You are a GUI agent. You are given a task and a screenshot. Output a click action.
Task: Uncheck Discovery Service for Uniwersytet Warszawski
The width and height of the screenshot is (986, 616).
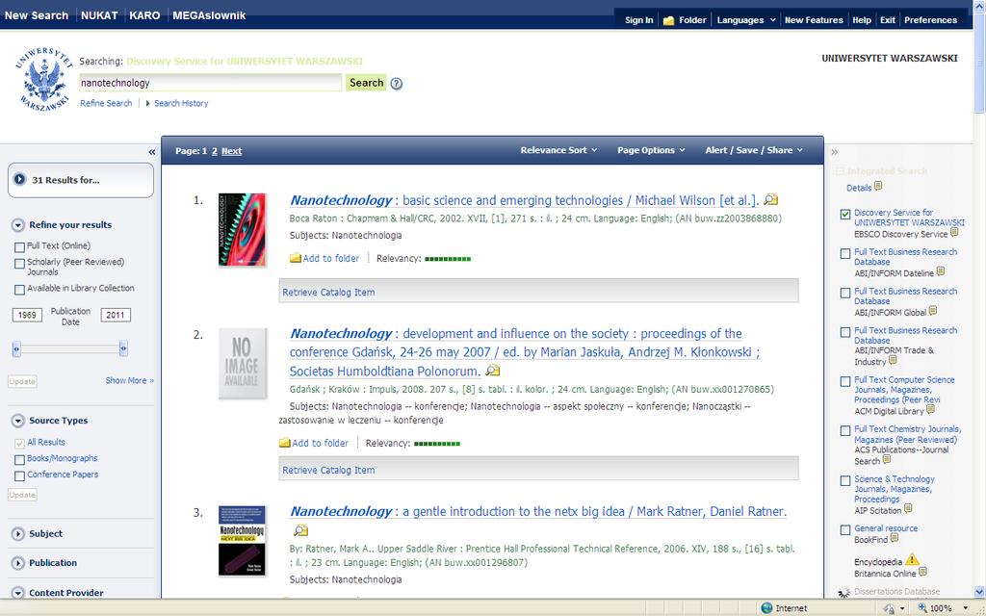tap(845, 215)
